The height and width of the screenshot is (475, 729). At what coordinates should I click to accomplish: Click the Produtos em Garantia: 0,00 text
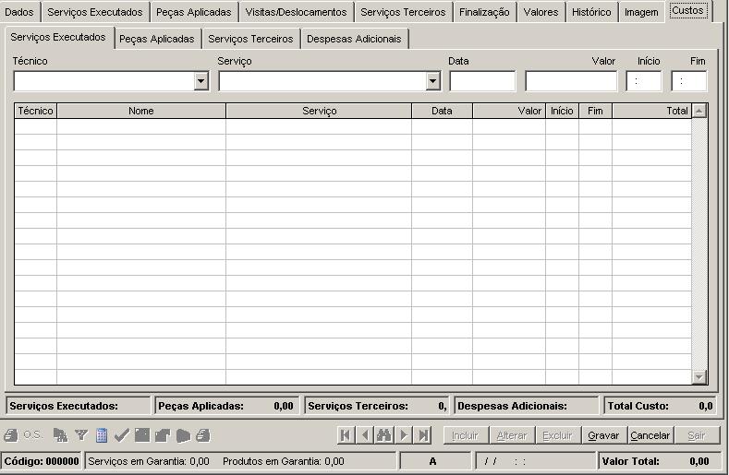click(x=284, y=461)
